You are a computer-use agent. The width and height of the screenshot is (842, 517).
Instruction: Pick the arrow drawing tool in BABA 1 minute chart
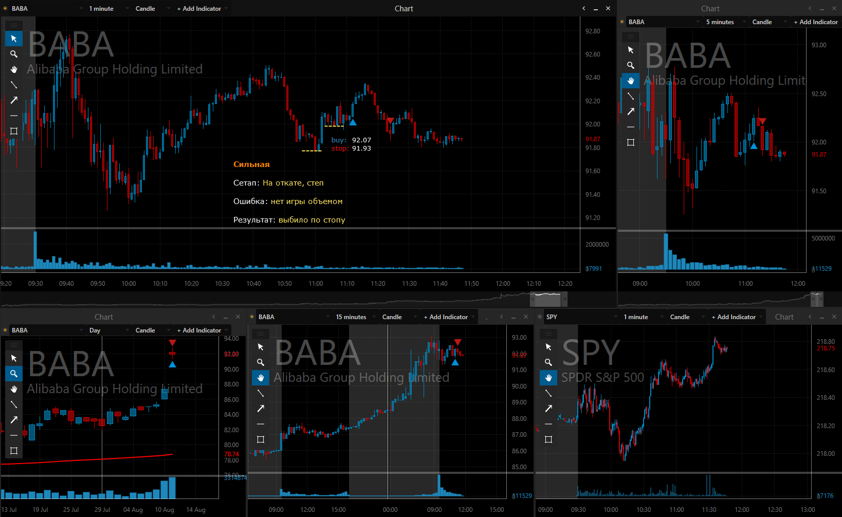click(x=14, y=100)
